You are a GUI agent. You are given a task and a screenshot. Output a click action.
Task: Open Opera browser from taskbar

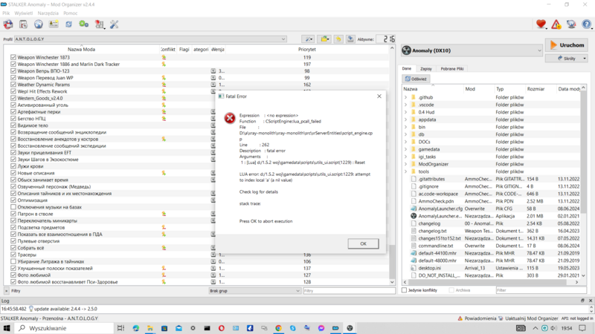[x=221, y=328]
